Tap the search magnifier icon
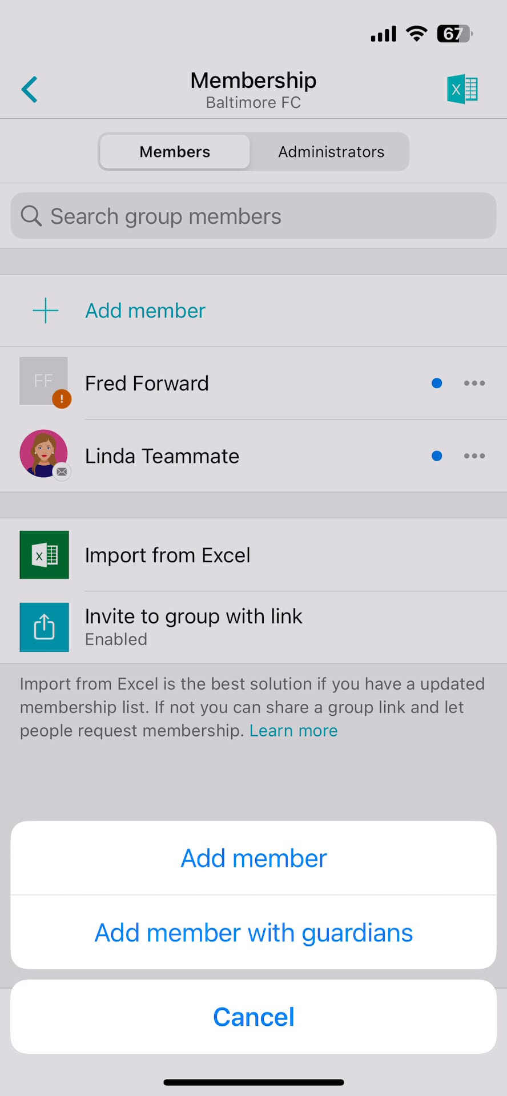The image size is (507, 1096). pyautogui.click(x=31, y=216)
